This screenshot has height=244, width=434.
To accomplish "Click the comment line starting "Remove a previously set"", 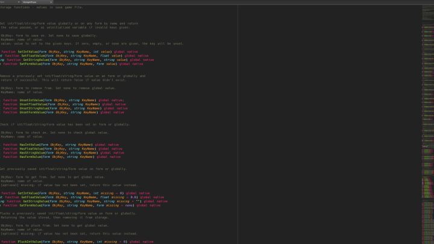I will [x=72, y=76].
